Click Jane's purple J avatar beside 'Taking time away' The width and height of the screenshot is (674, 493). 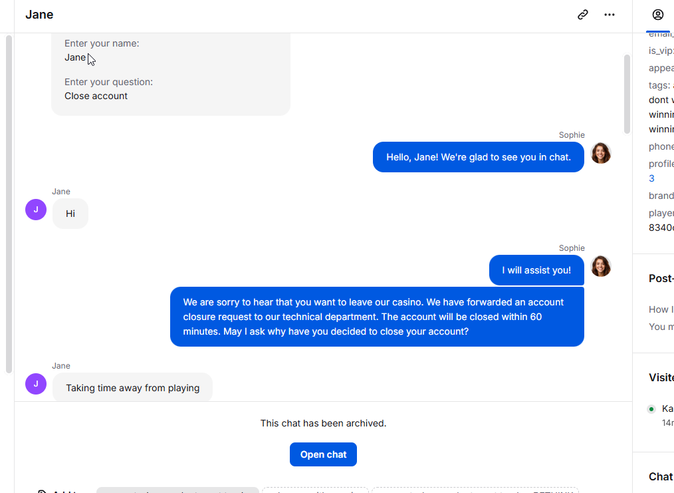36,384
